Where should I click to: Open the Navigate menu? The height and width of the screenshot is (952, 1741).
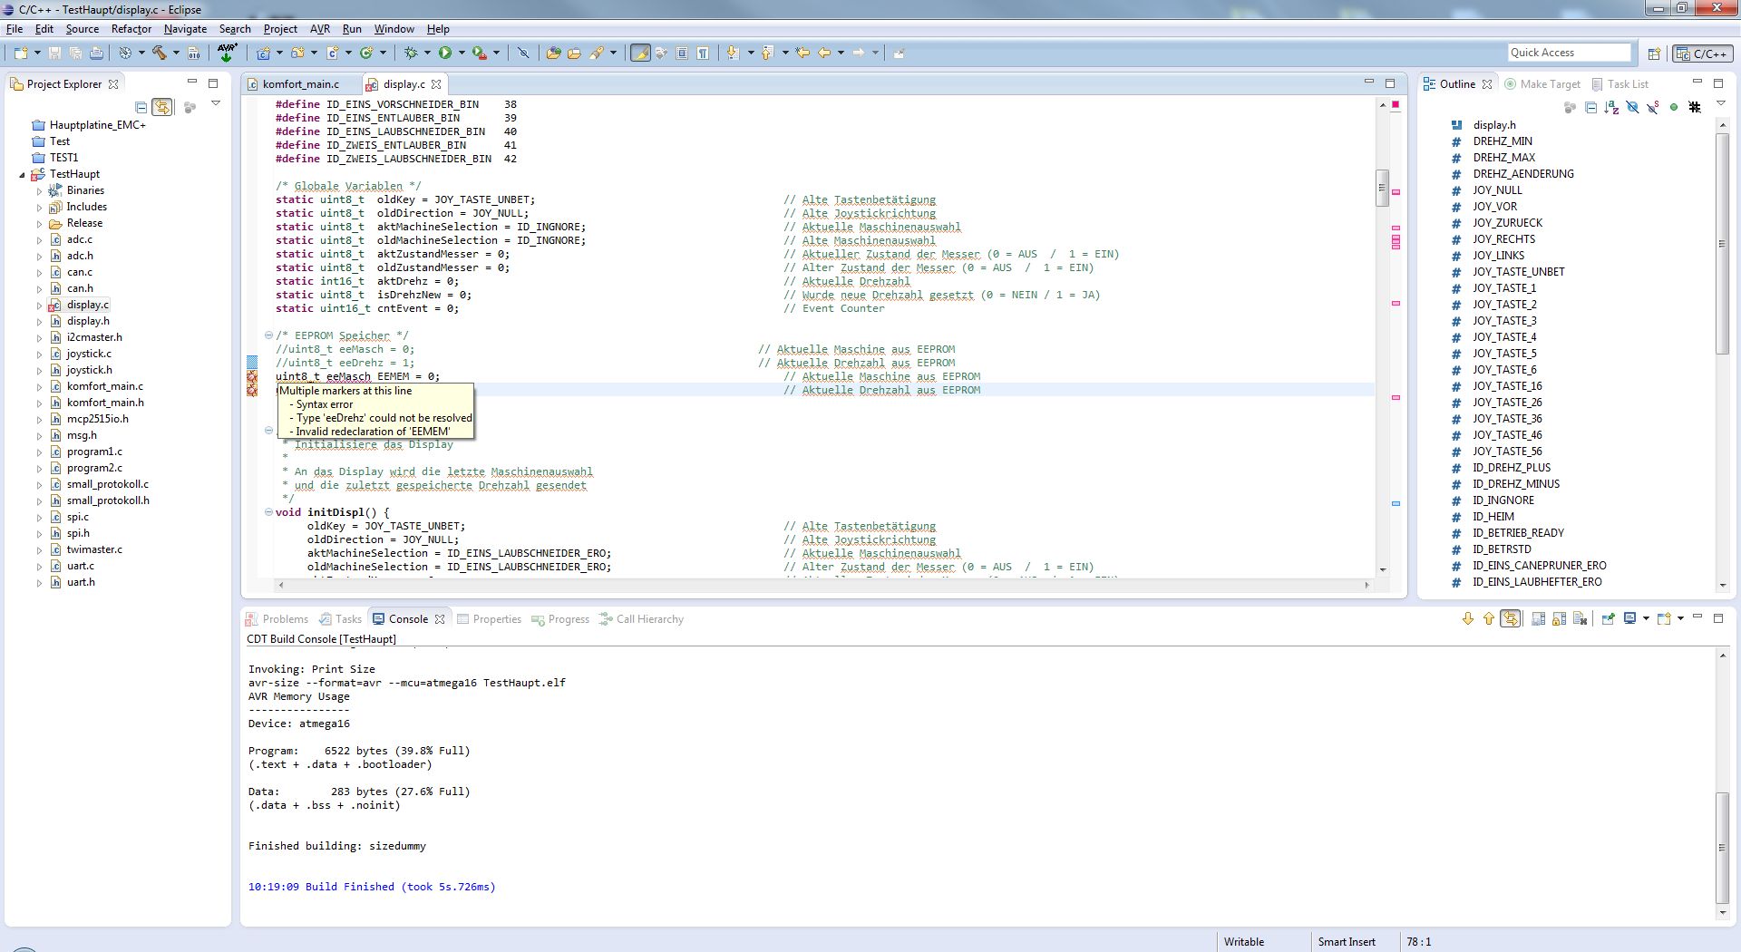[x=185, y=29]
